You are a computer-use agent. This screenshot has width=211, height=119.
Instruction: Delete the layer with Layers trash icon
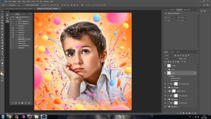point(196,113)
